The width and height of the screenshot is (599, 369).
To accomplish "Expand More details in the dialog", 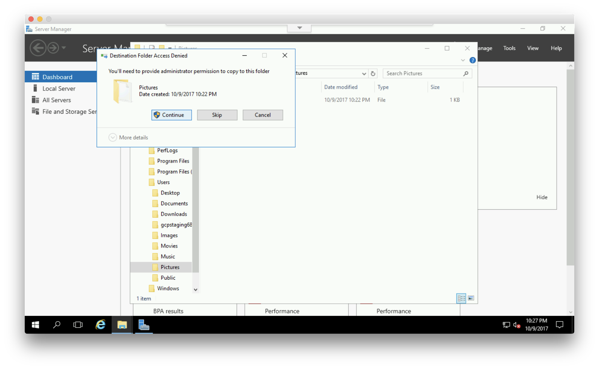I will coord(128,137).
